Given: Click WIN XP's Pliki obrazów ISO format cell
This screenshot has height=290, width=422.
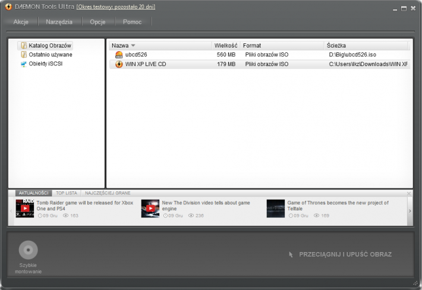Looking at the screenshot, I should coord(267,64).
